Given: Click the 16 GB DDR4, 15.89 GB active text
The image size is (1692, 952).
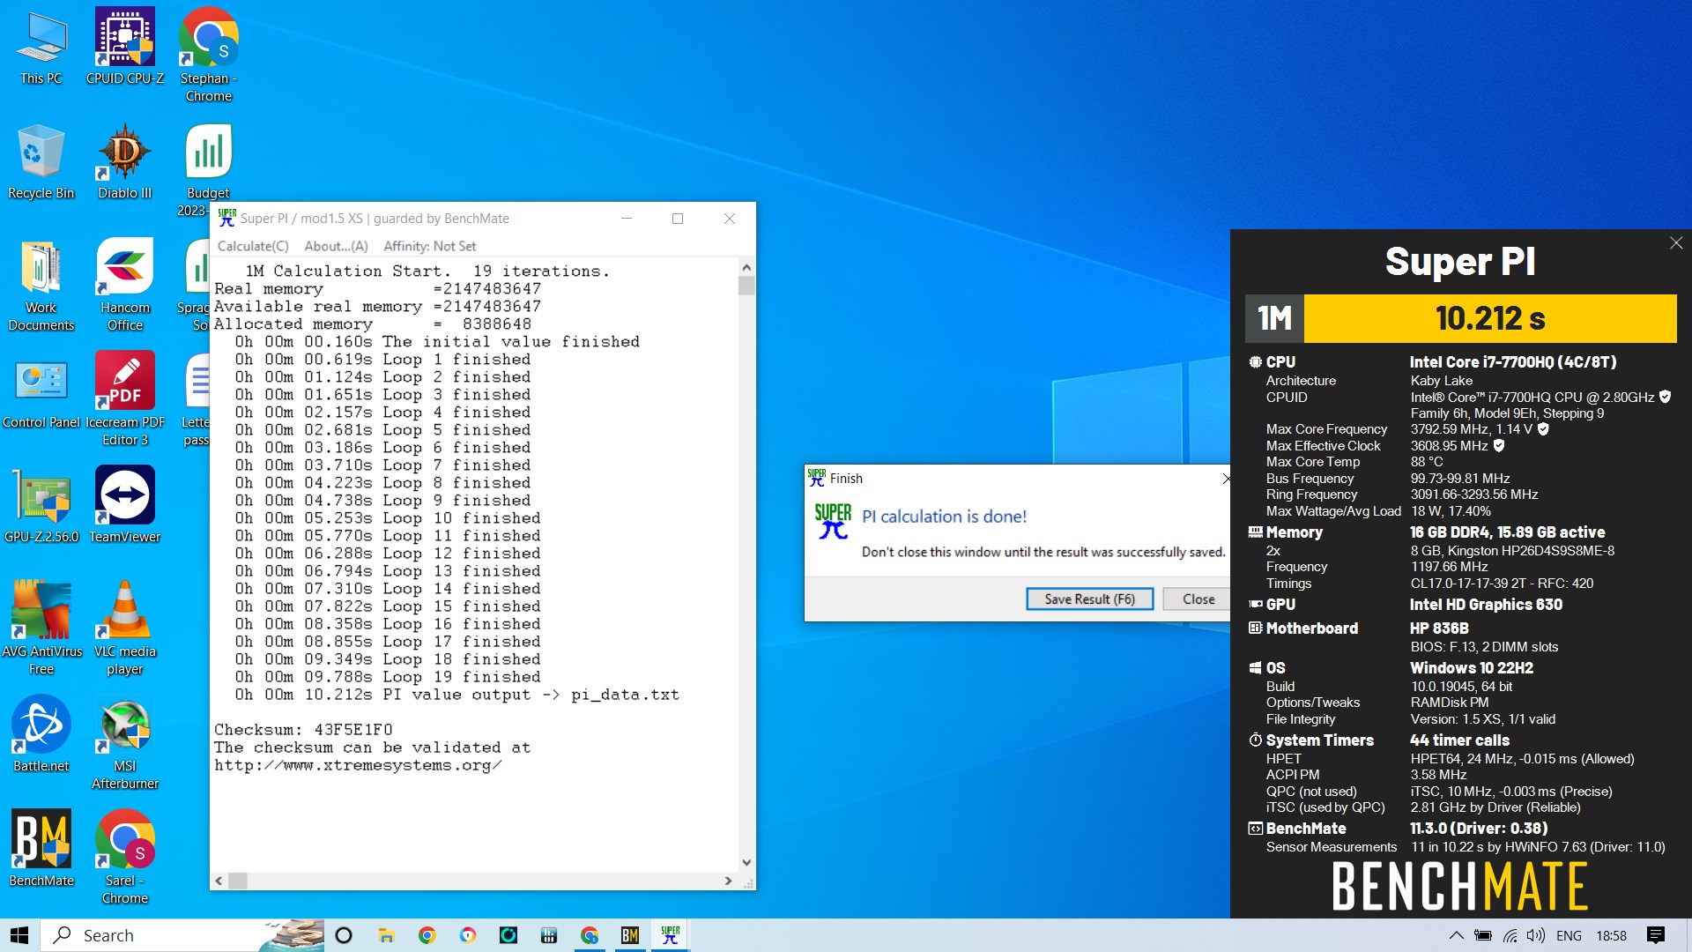Looking at the screenshot, I should (x=1507, y=532).
